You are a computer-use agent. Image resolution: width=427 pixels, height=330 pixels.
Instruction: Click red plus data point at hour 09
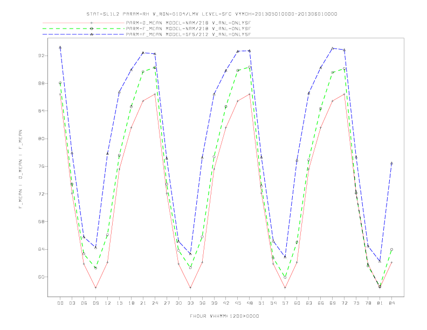point(95,287)
